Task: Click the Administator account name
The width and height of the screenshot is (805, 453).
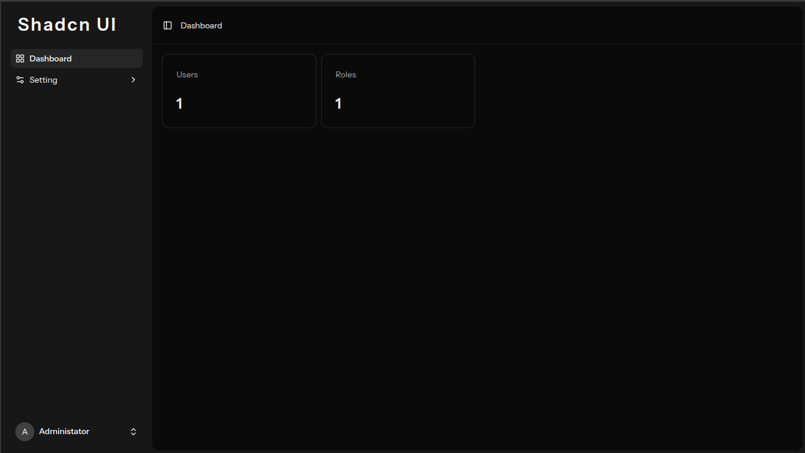Action: pos(64,432)
